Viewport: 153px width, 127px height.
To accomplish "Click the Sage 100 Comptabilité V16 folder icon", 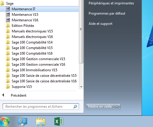I will click(8, 53).
